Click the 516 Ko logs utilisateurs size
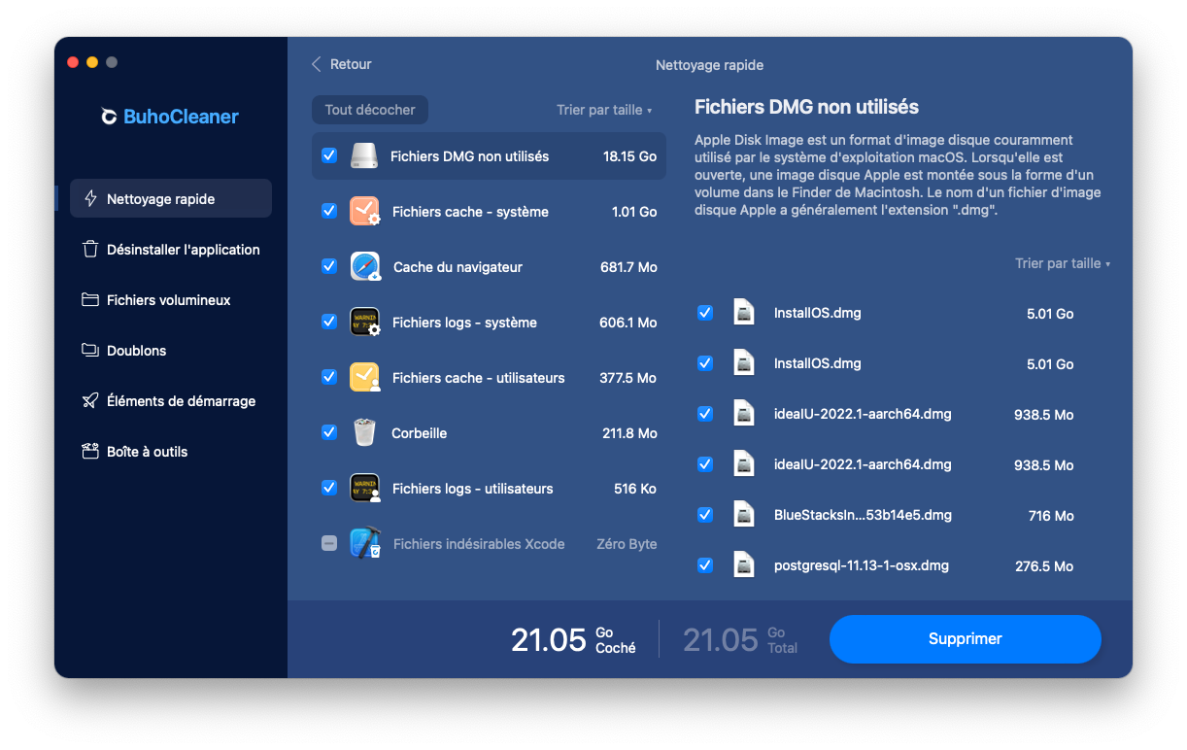 click(635, 489)
